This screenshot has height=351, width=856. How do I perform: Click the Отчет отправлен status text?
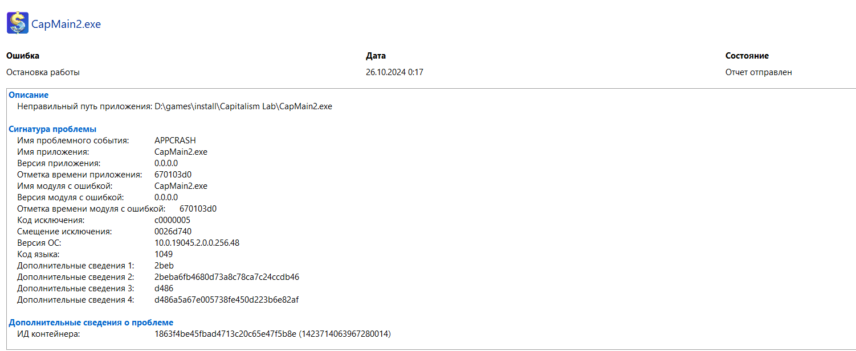(759, 72)
